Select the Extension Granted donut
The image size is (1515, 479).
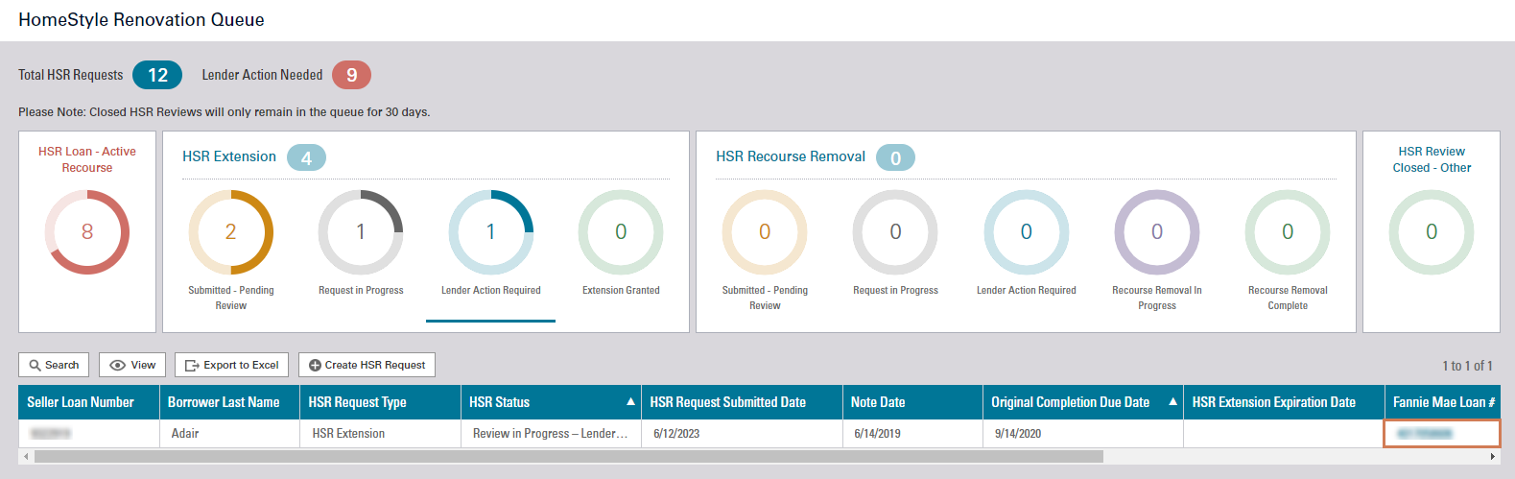pos(621,231)
